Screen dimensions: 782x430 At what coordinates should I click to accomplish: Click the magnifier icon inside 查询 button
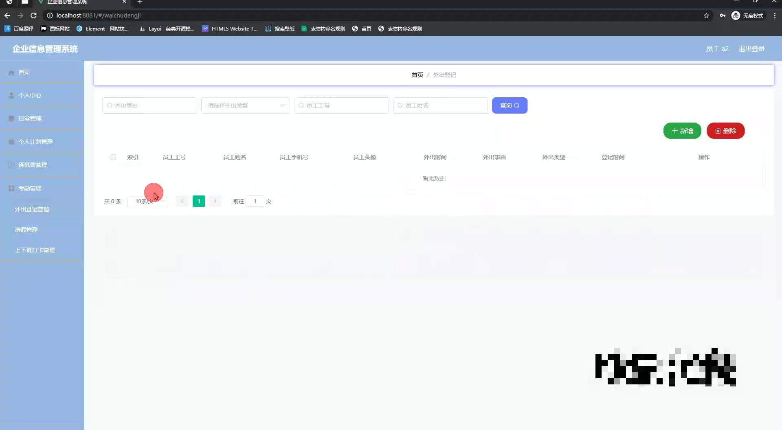tap(516, 105)
